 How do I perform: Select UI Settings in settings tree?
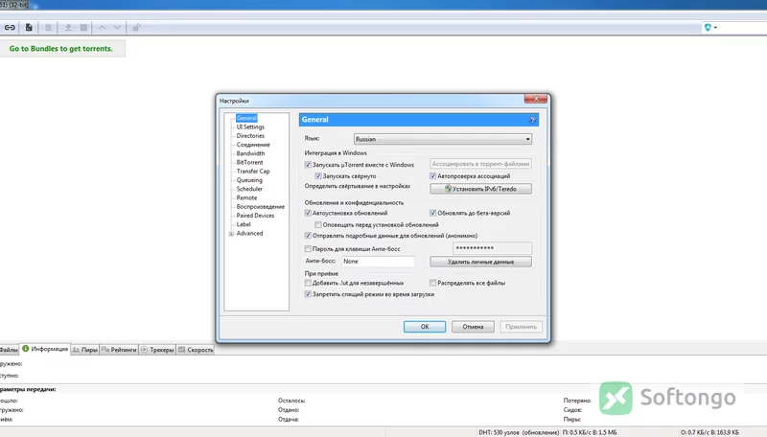pyautogui.click(x=250, y=127)
